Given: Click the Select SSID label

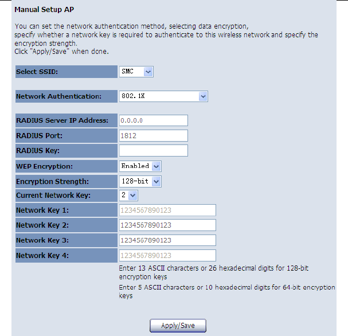Looking at the screenshot, I should tap(37, 72).
